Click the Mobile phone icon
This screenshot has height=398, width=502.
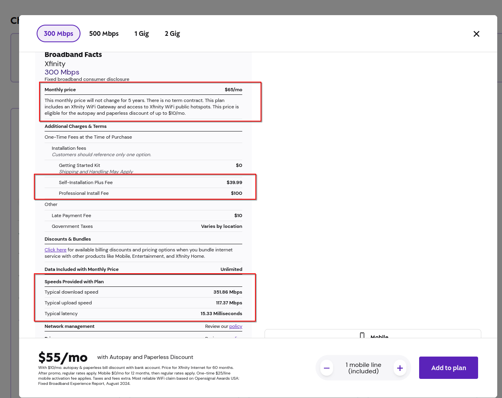click(362, 335)
